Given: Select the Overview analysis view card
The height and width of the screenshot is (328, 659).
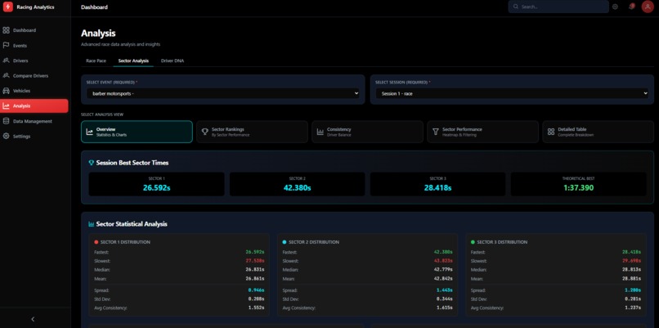Looking at the screenshot, I should click(137, 132).
